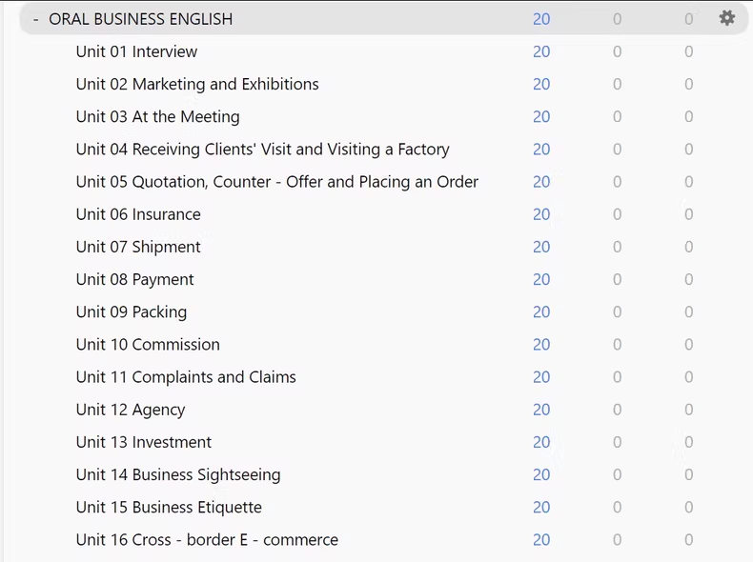Screen dimensions: 753x562
Task: Open Unit 14 Business Sightseeing deck
Action: pyautogui.click(x=178, y=474)
